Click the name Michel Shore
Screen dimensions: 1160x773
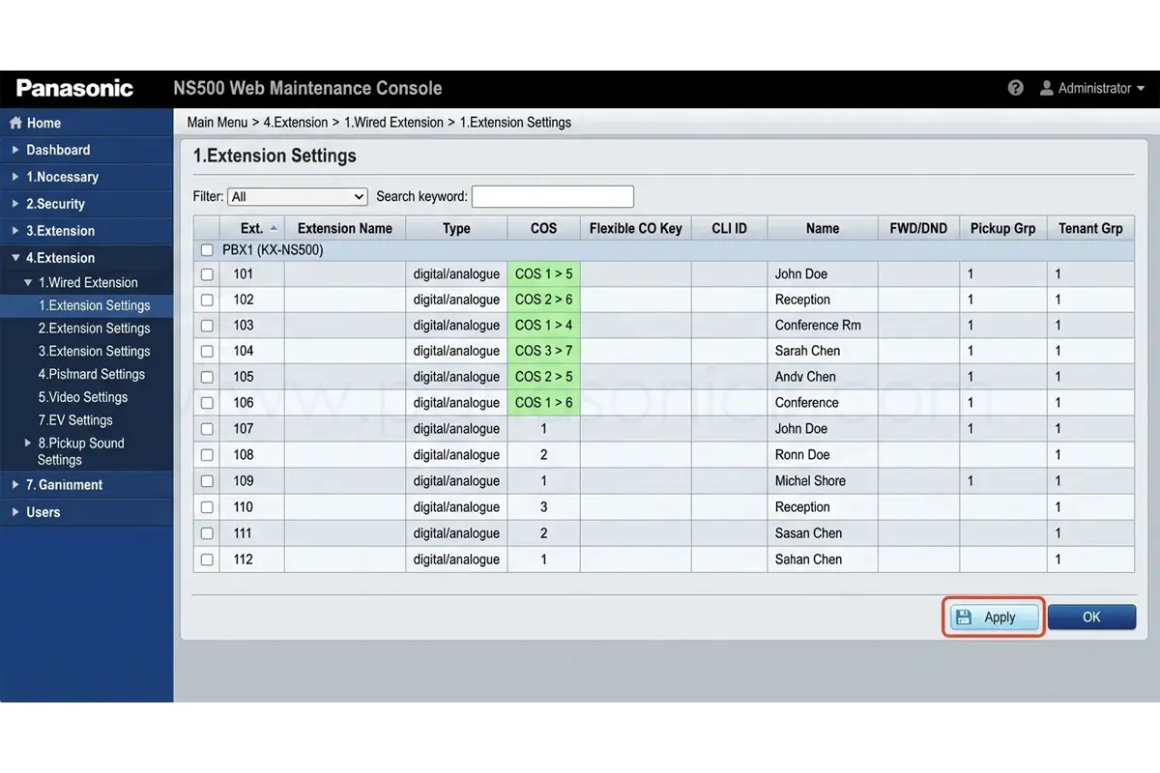811,481
